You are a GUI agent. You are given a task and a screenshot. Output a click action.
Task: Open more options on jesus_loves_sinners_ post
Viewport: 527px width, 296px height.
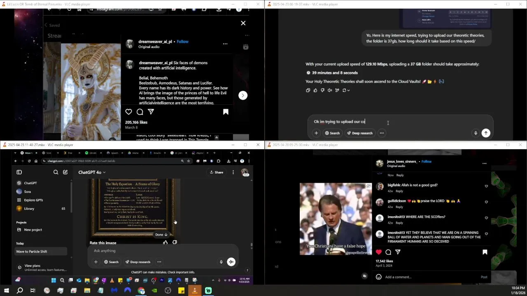(x=484, y=164)
